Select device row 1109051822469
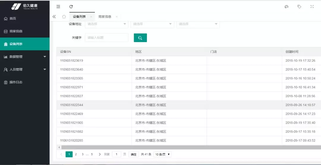 coord(189,114)
